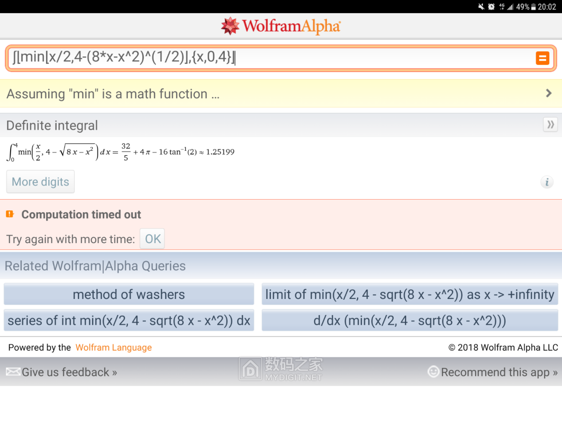Screen dimensions: 562x422
Task: Tap the smiley face recommend icon
Action: coord(433,371)
